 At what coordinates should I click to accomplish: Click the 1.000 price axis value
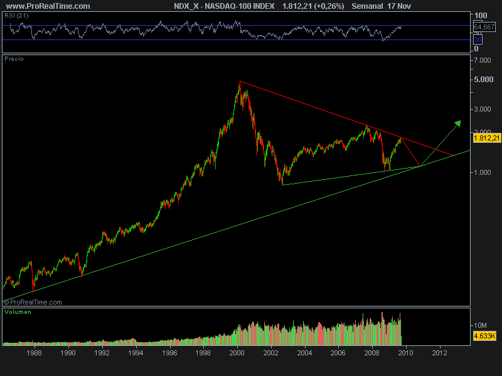coord(483,173)
